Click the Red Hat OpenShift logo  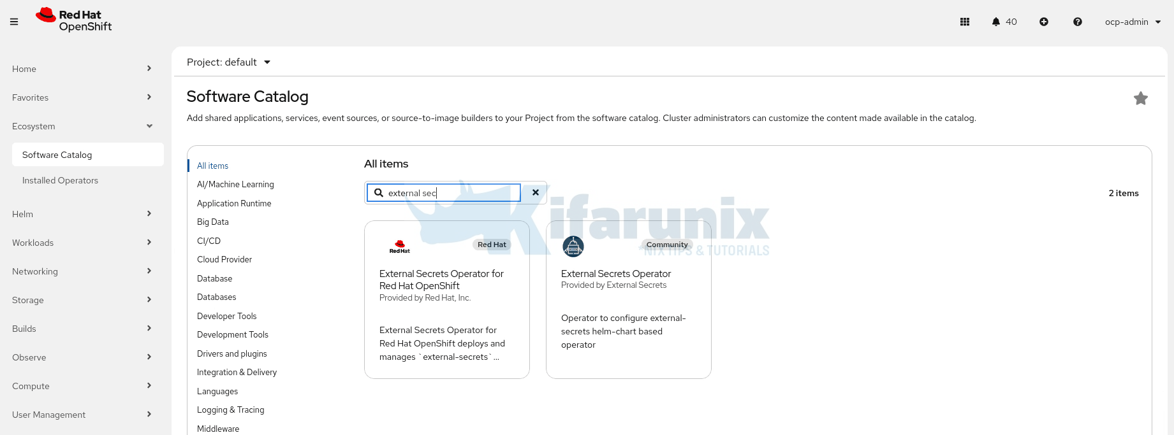(x=74, y=20)
